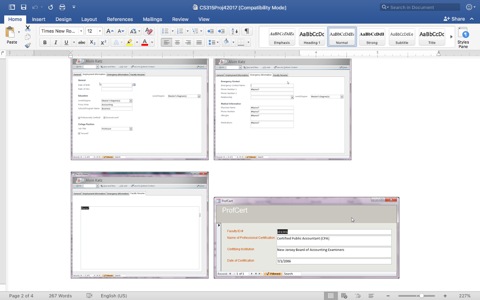
Task: Open Bullets list dropdown arrow
Action: 172,31
